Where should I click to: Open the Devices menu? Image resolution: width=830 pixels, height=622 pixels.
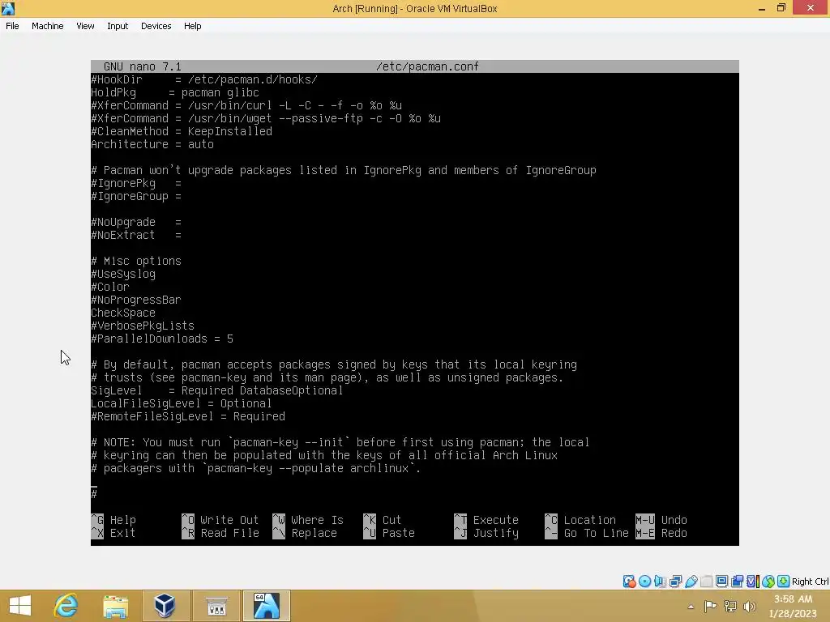156,26
